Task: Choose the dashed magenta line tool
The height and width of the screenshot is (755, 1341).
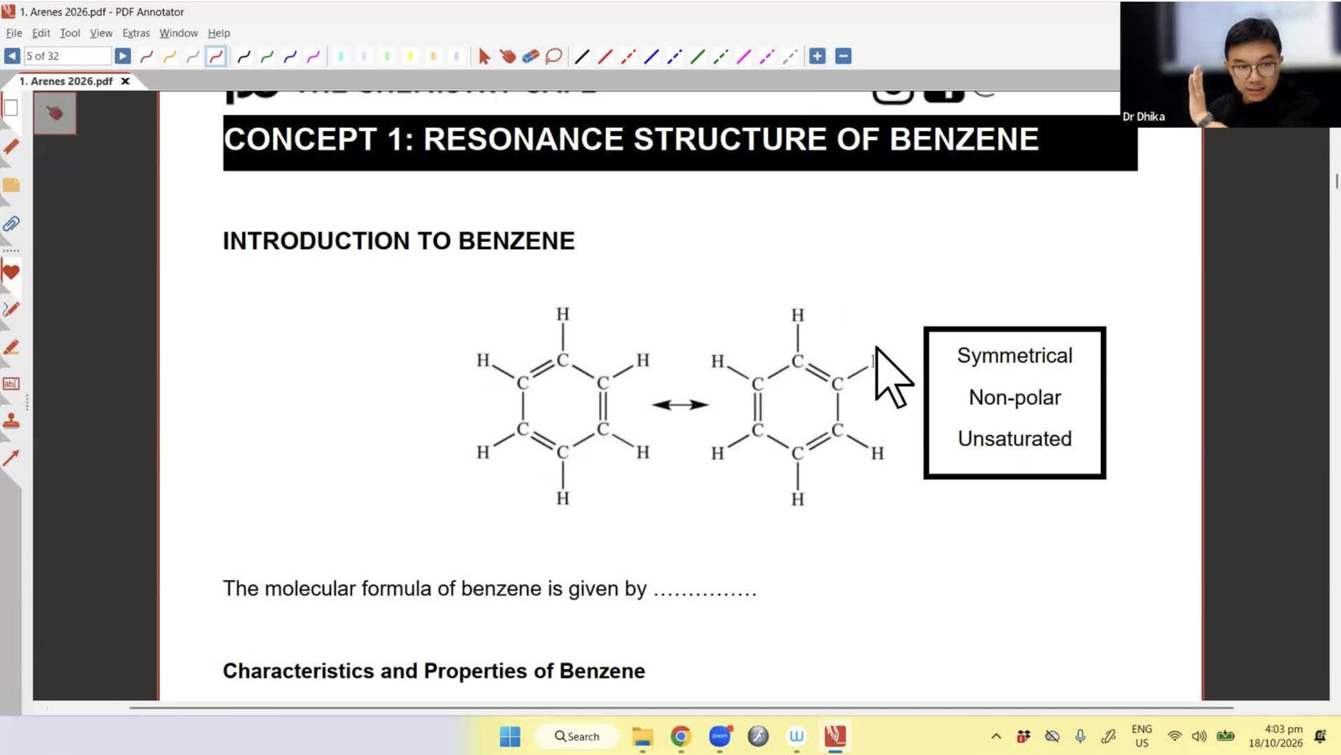Action: [767, 56]
